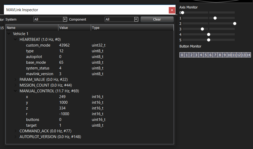
Task: Click button monitor indicator 10
Action: [230, 55]
